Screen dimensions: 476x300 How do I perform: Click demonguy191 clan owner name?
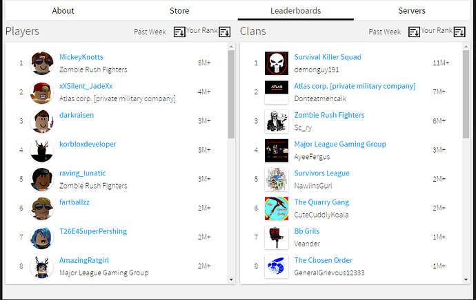click(317, 69)
